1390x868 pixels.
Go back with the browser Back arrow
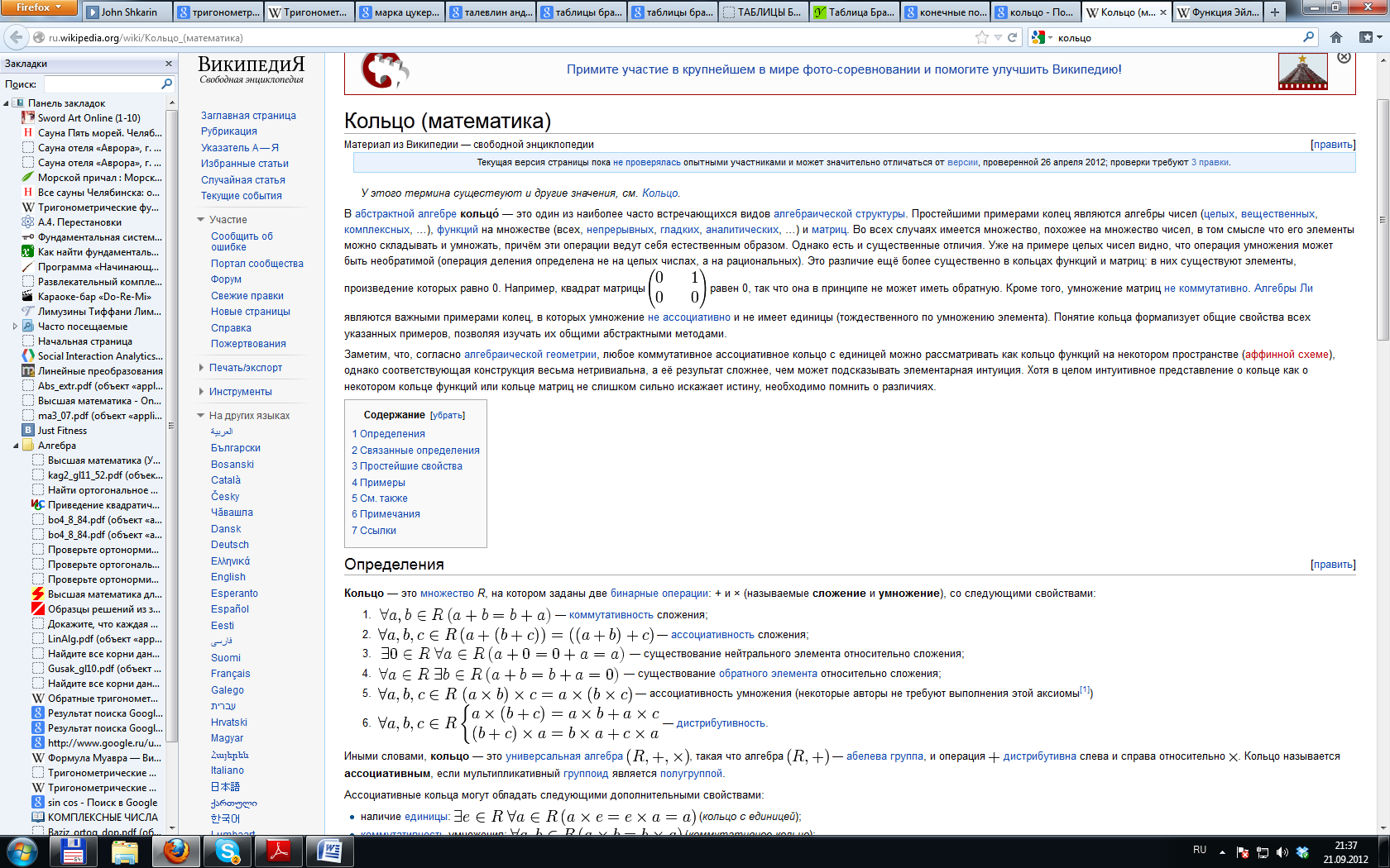coord(16,37)
